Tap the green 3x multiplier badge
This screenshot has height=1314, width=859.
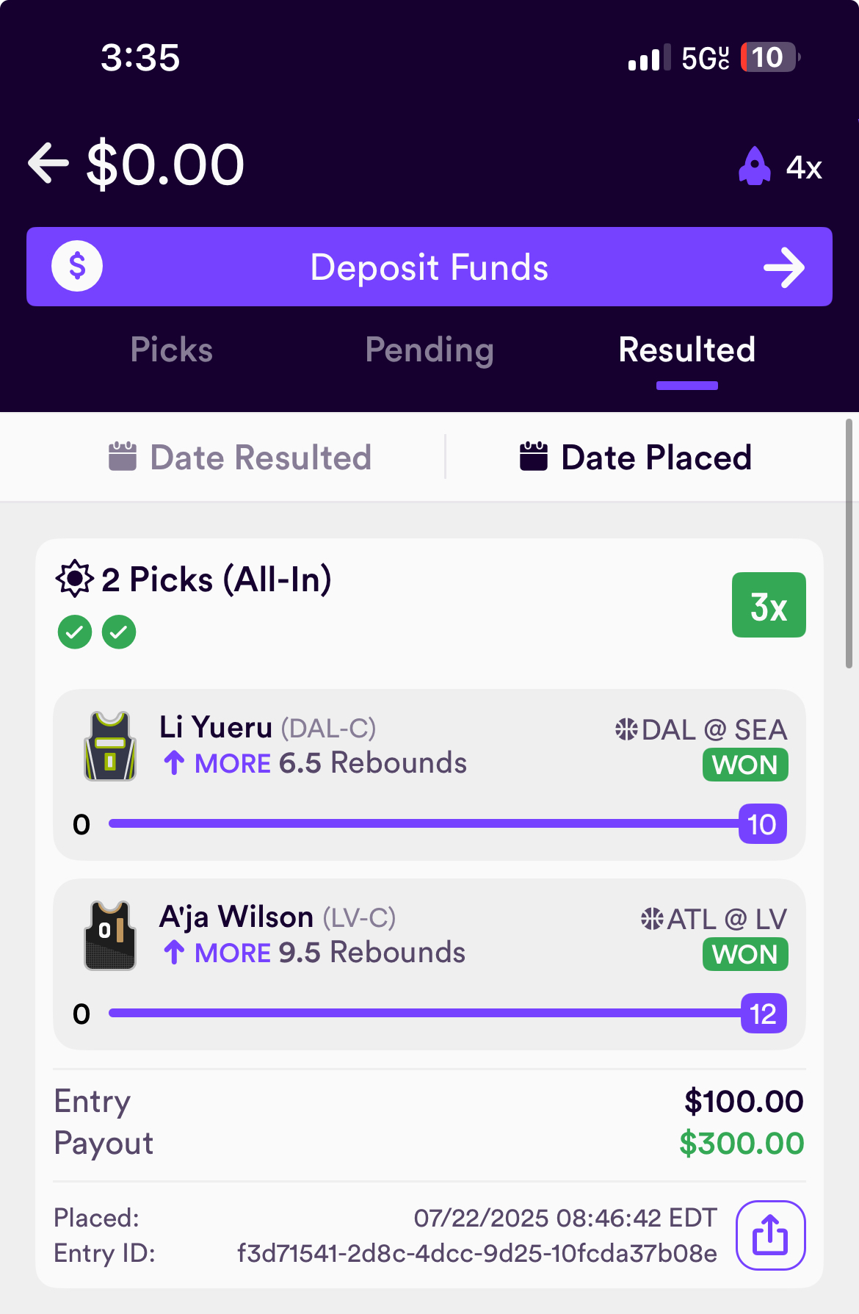[x=769, y=605]
